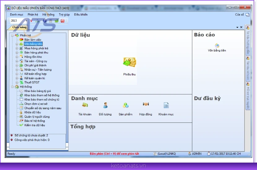Open the panel dropdown arrow beside close X
257x170 pixels.
tap(237, 27)
